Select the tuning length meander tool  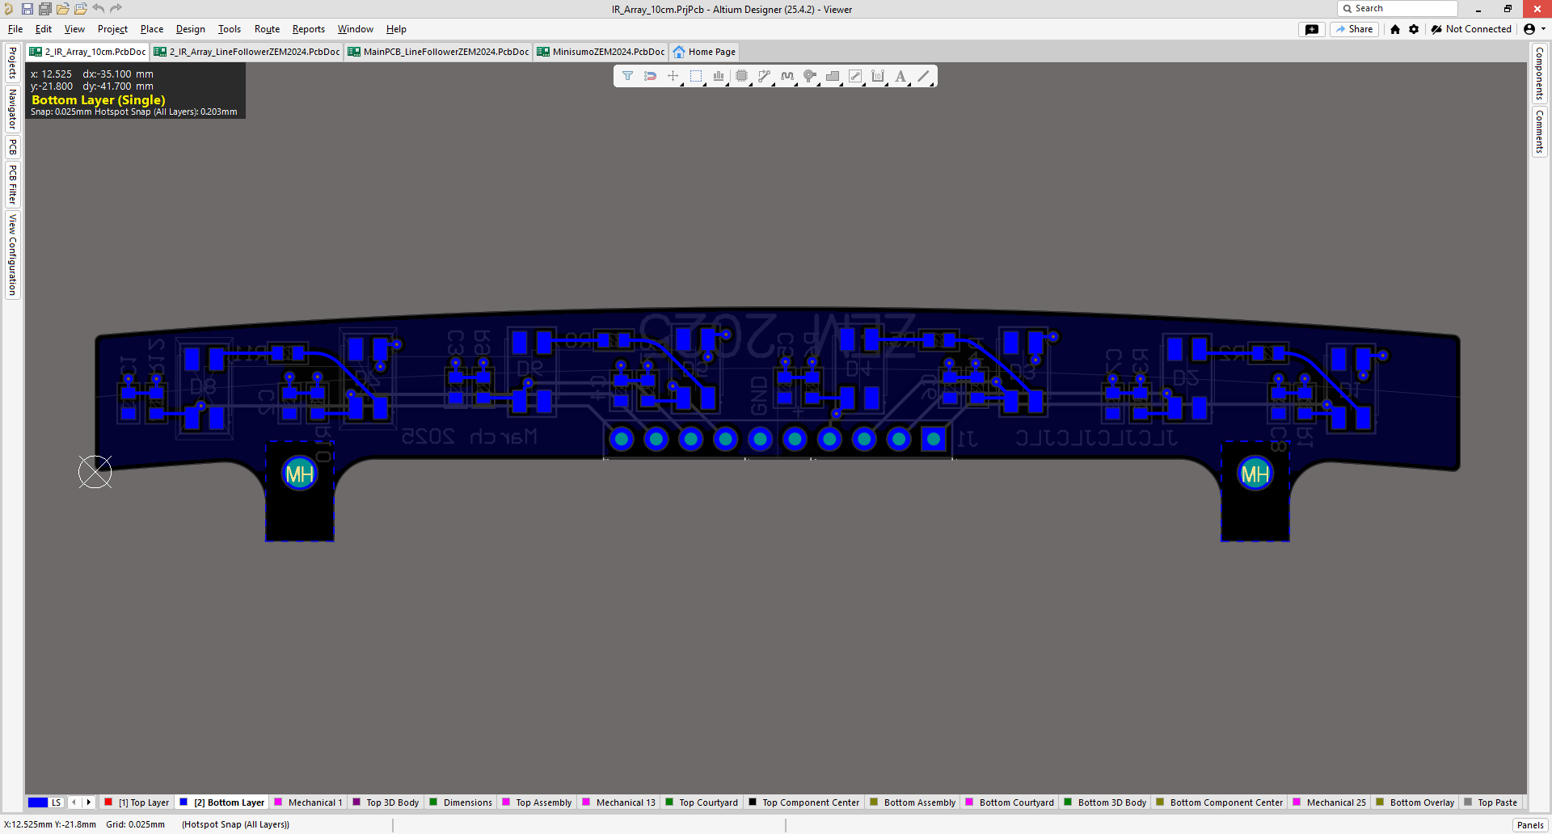pos(787,76)
